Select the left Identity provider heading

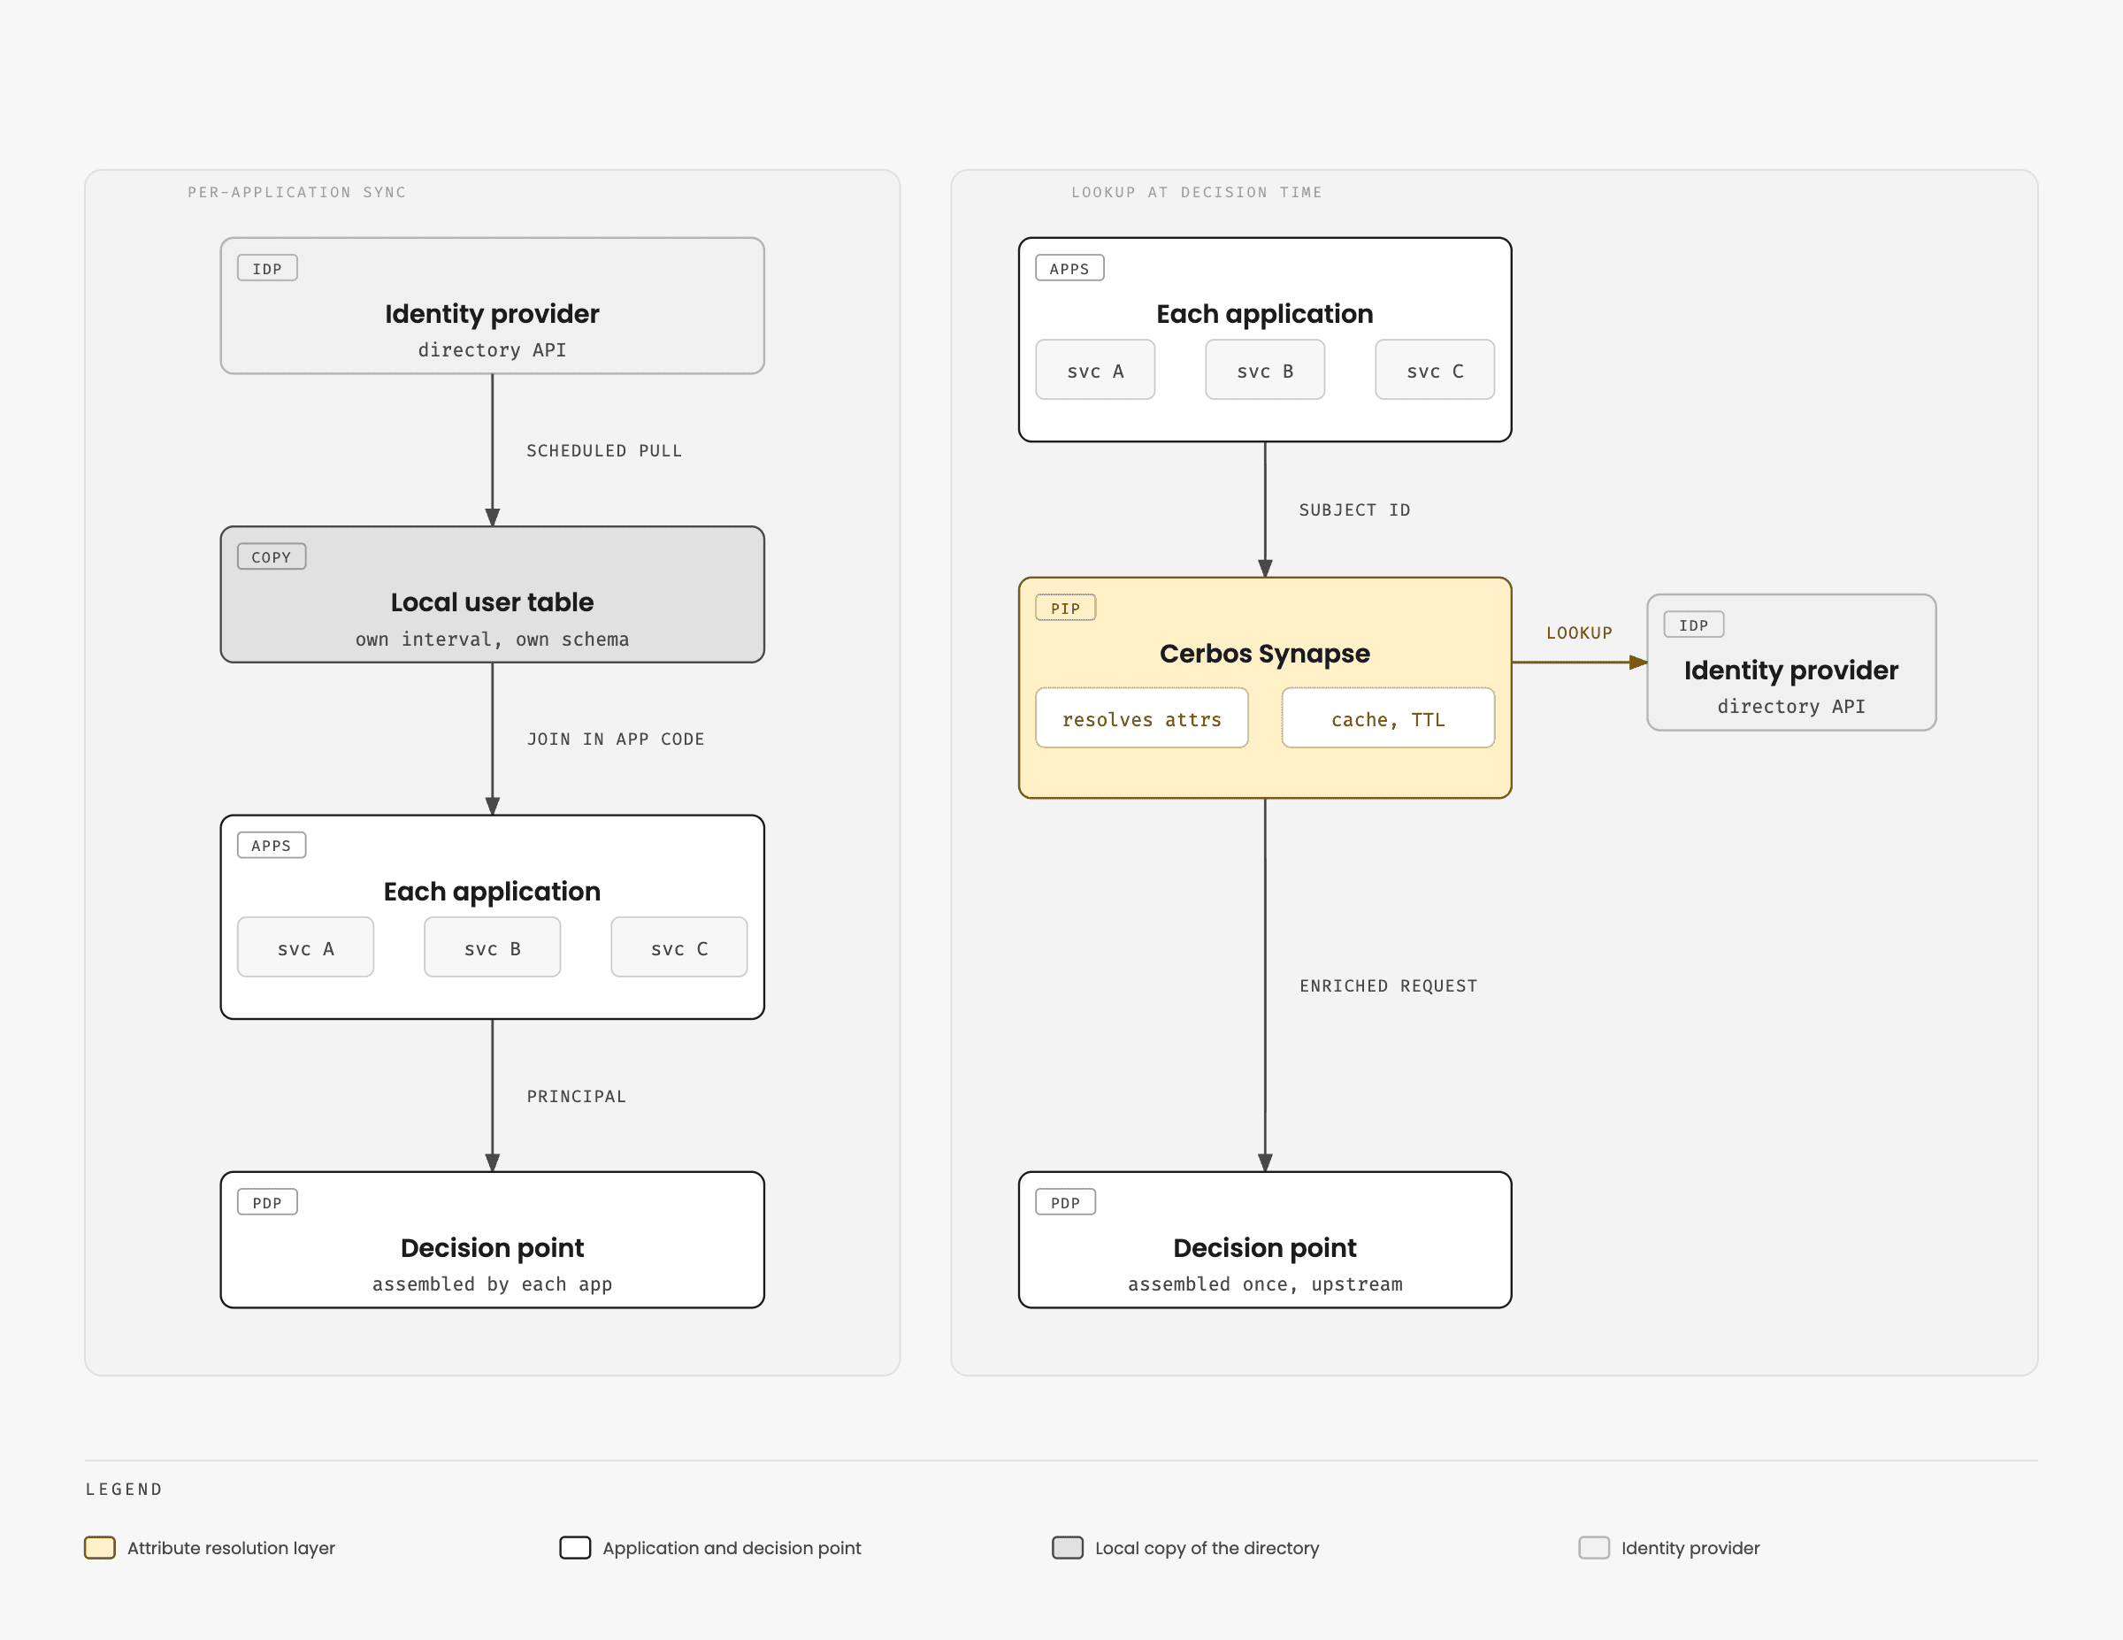coord(492,314)
